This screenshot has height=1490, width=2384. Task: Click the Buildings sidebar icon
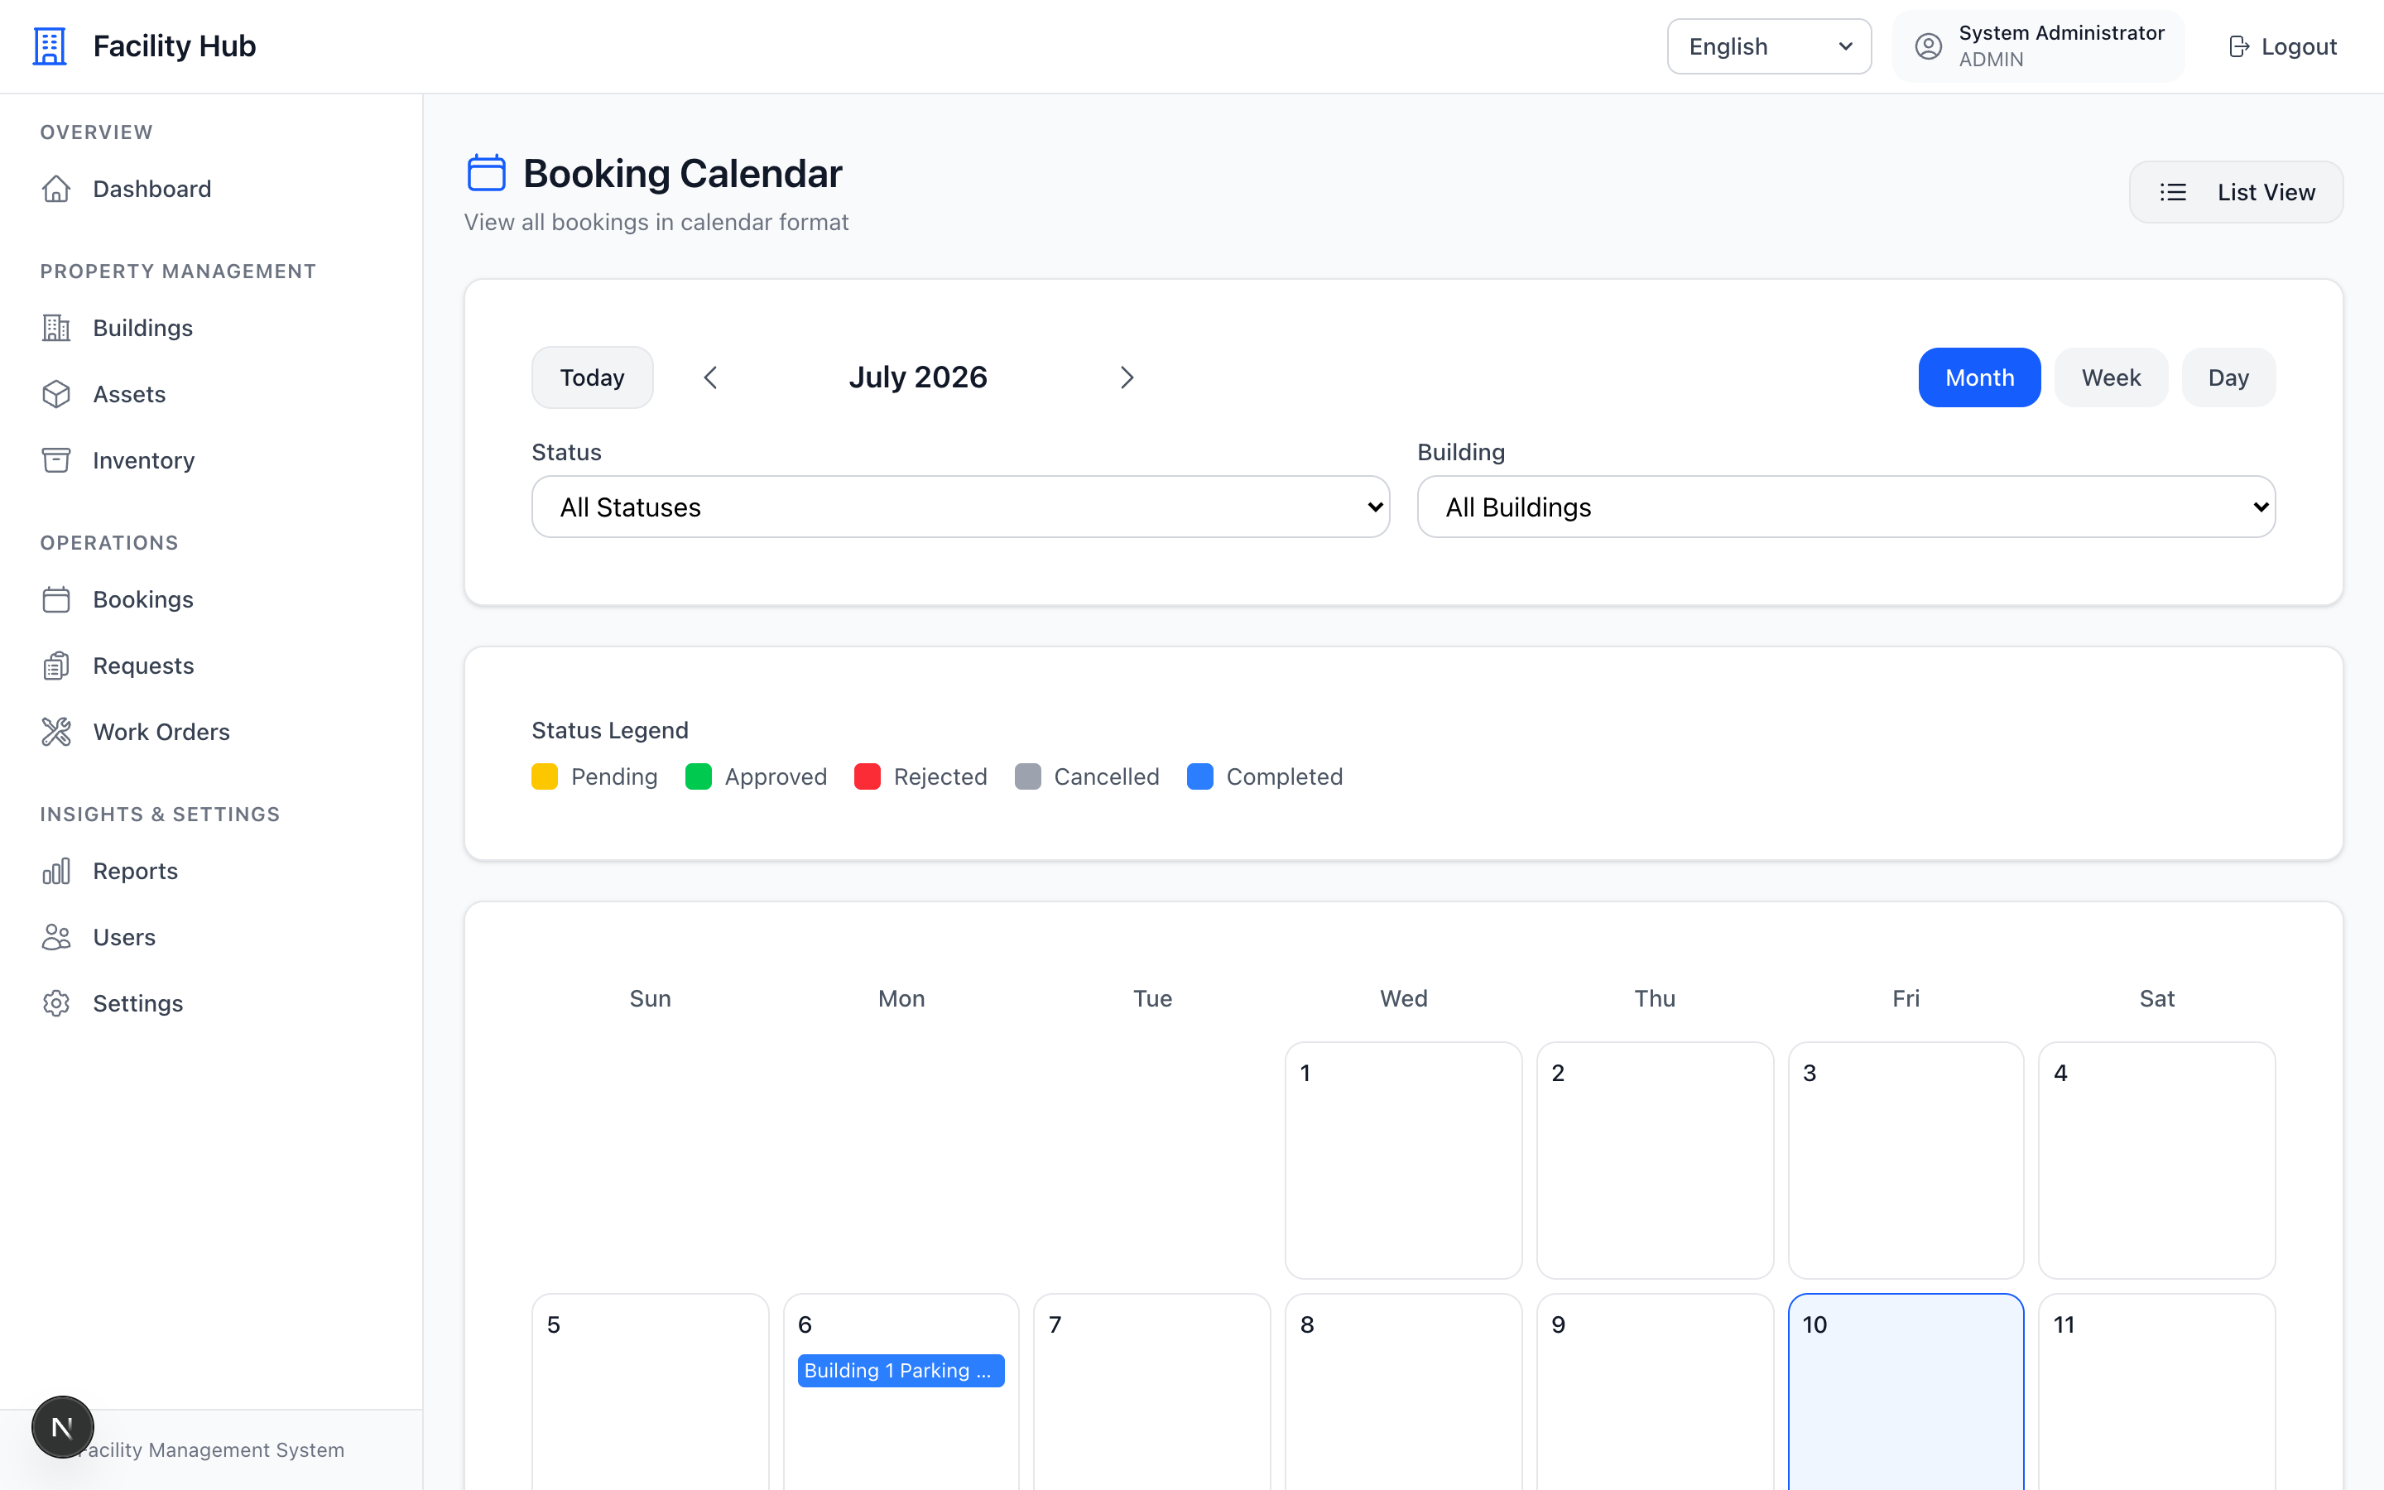click(x=56, y=327)
